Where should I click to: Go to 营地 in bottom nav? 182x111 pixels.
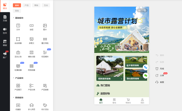point(114,101)
